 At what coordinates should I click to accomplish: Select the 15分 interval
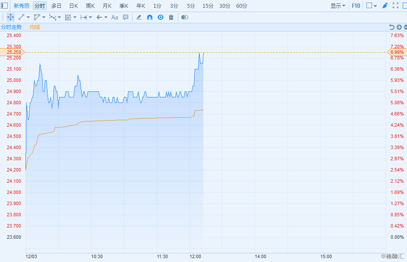click(x=208, y=6)
